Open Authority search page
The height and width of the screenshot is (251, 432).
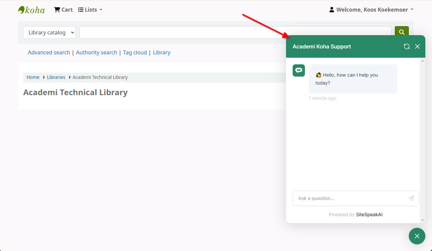pyautogui.click(x=97, y=52)
